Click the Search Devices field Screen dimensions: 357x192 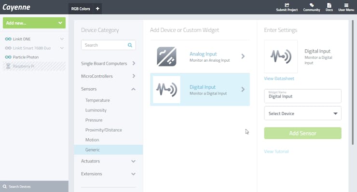34,187
